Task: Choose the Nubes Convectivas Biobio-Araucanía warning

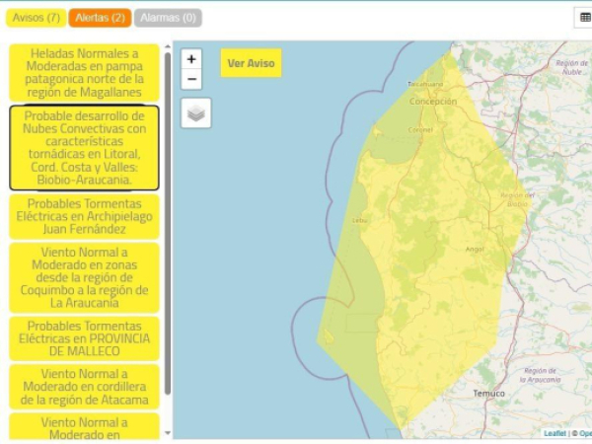Action: click(84, 148)
